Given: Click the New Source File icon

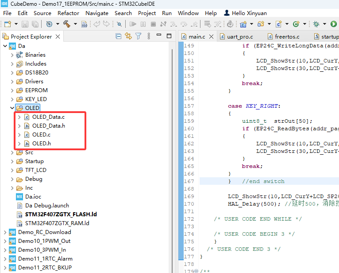Looking at the screenshot, I should pos(279,24).
